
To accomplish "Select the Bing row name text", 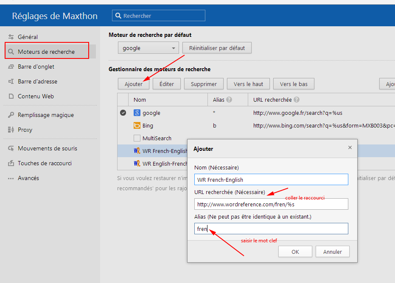I will pyautogui.click(x=148, y=125).
